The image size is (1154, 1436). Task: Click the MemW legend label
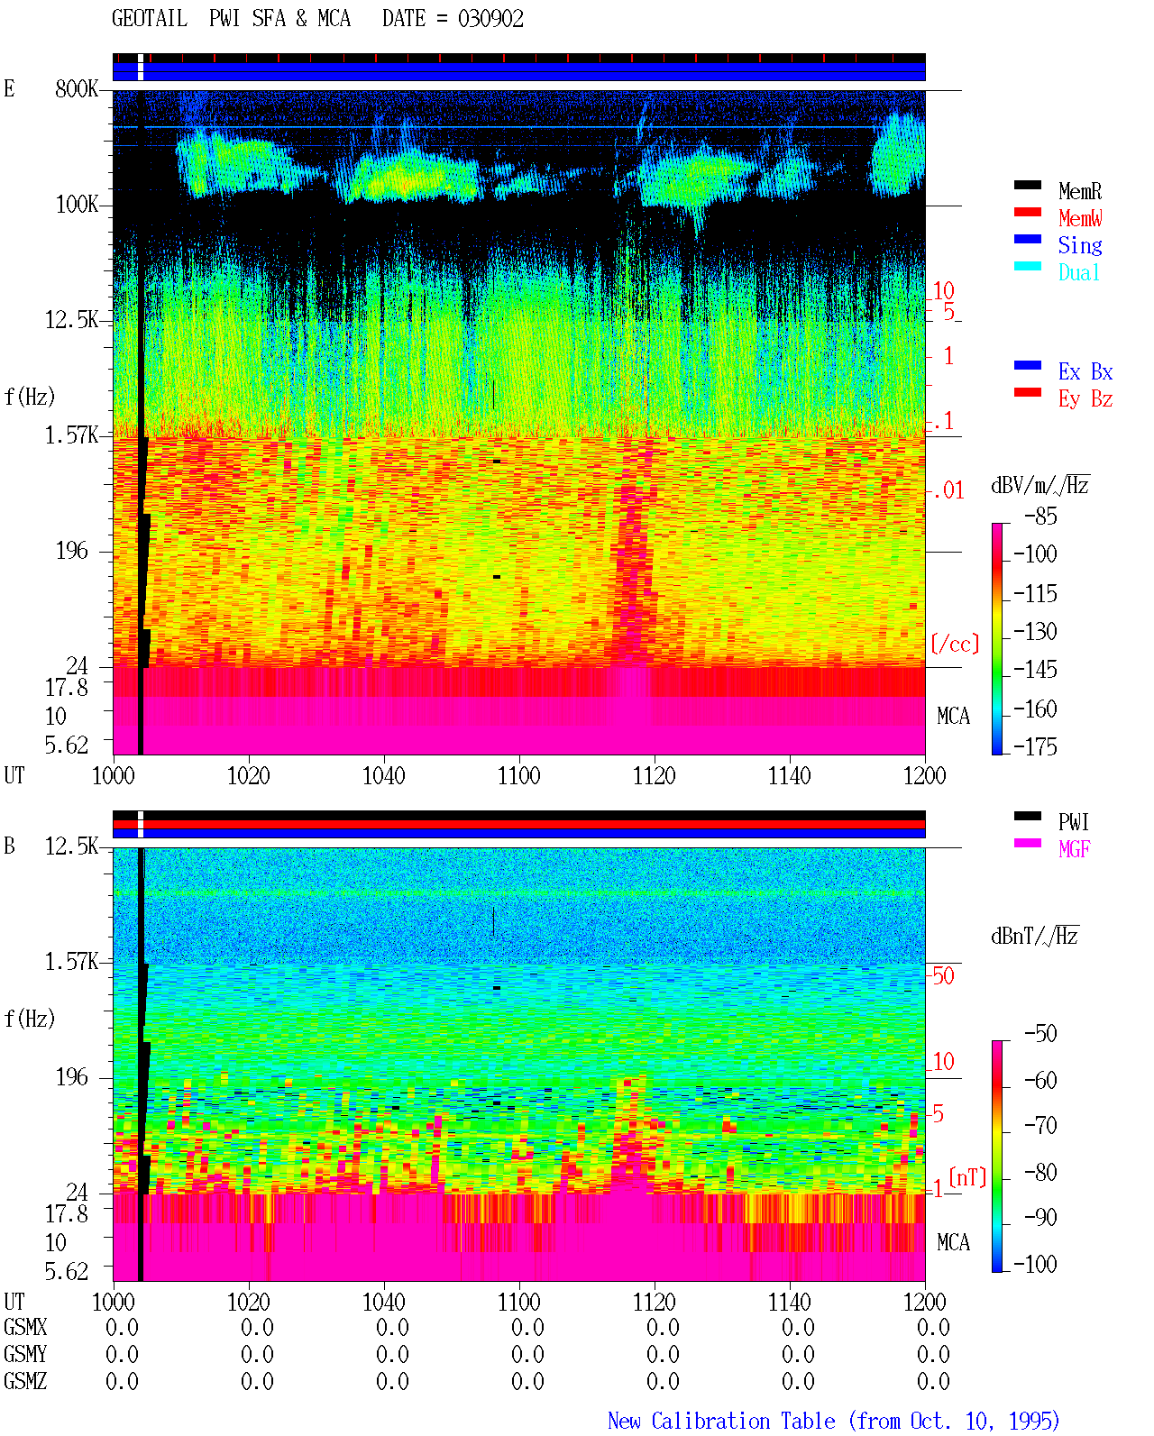pyautogui.click(x=1080, y=218)
